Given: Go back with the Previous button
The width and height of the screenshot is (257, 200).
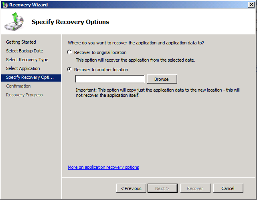Looking at the screenshot, I should [x=131, y=188].
